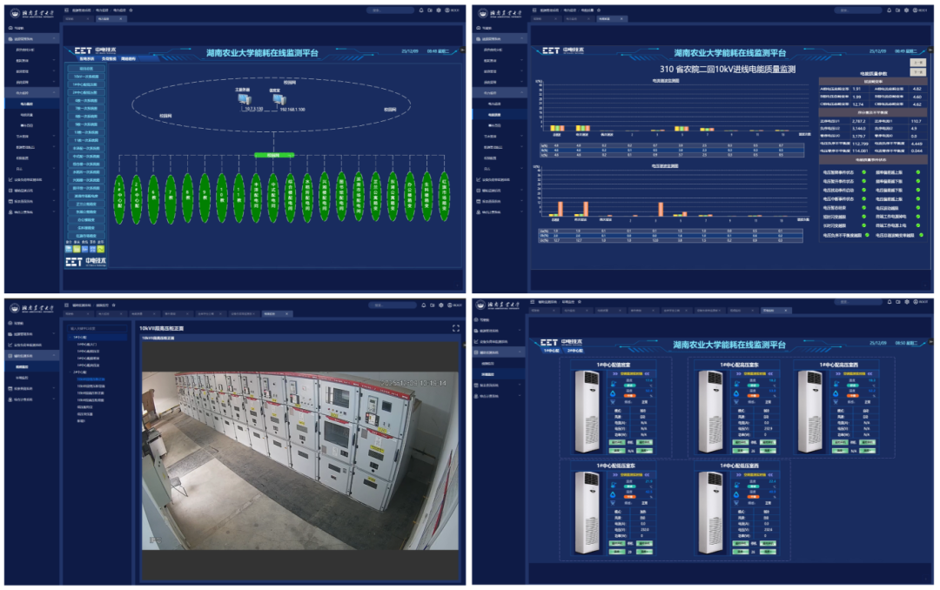Open 10kV一次系统图 from the diagram list
This screenshot has height=590, width=940.
click(86, 77)
